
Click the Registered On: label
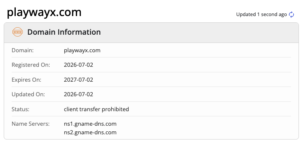[x=31, y=65]
